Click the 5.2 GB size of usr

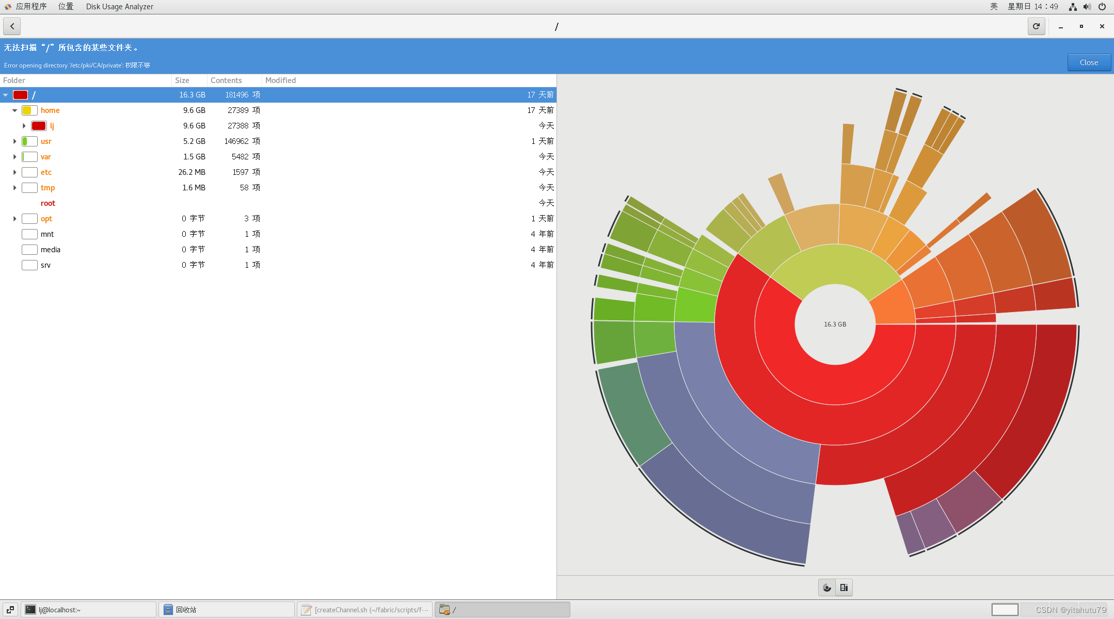click(194, 141)
